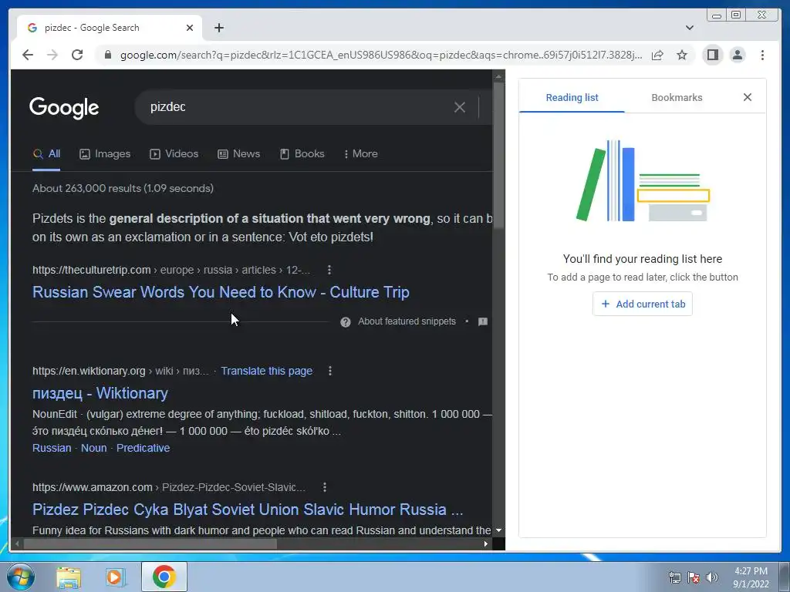Open options for the wiktionary.org result
The image size is (790, 592).
pos(330,371)
